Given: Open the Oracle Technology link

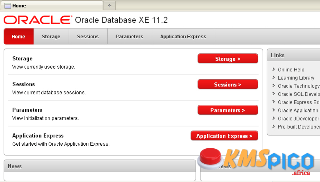Looking at the screenshot, I should coord(299,86).
